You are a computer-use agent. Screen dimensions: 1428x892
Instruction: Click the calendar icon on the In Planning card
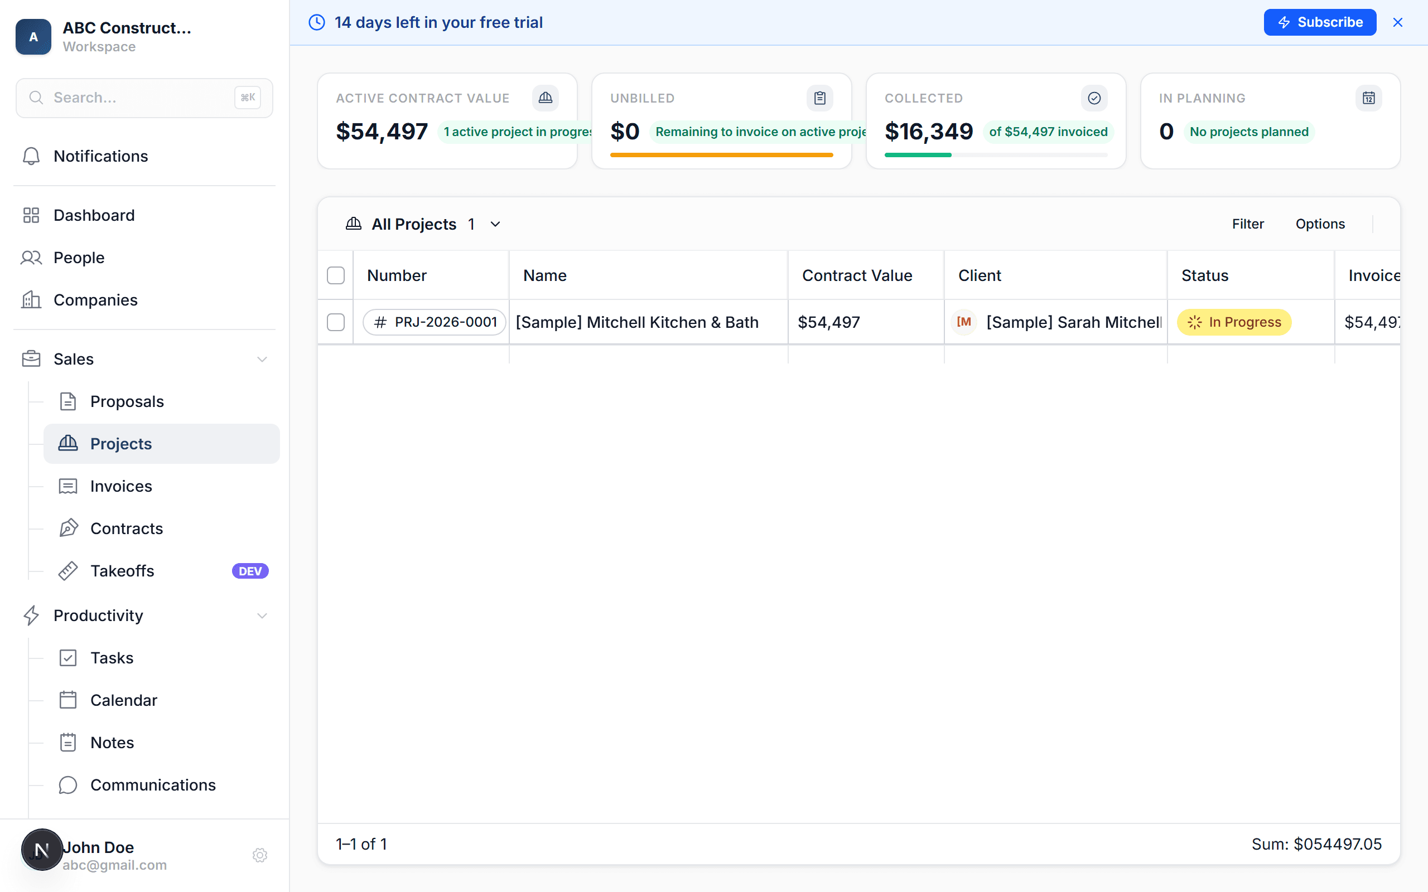(1368, 98)
